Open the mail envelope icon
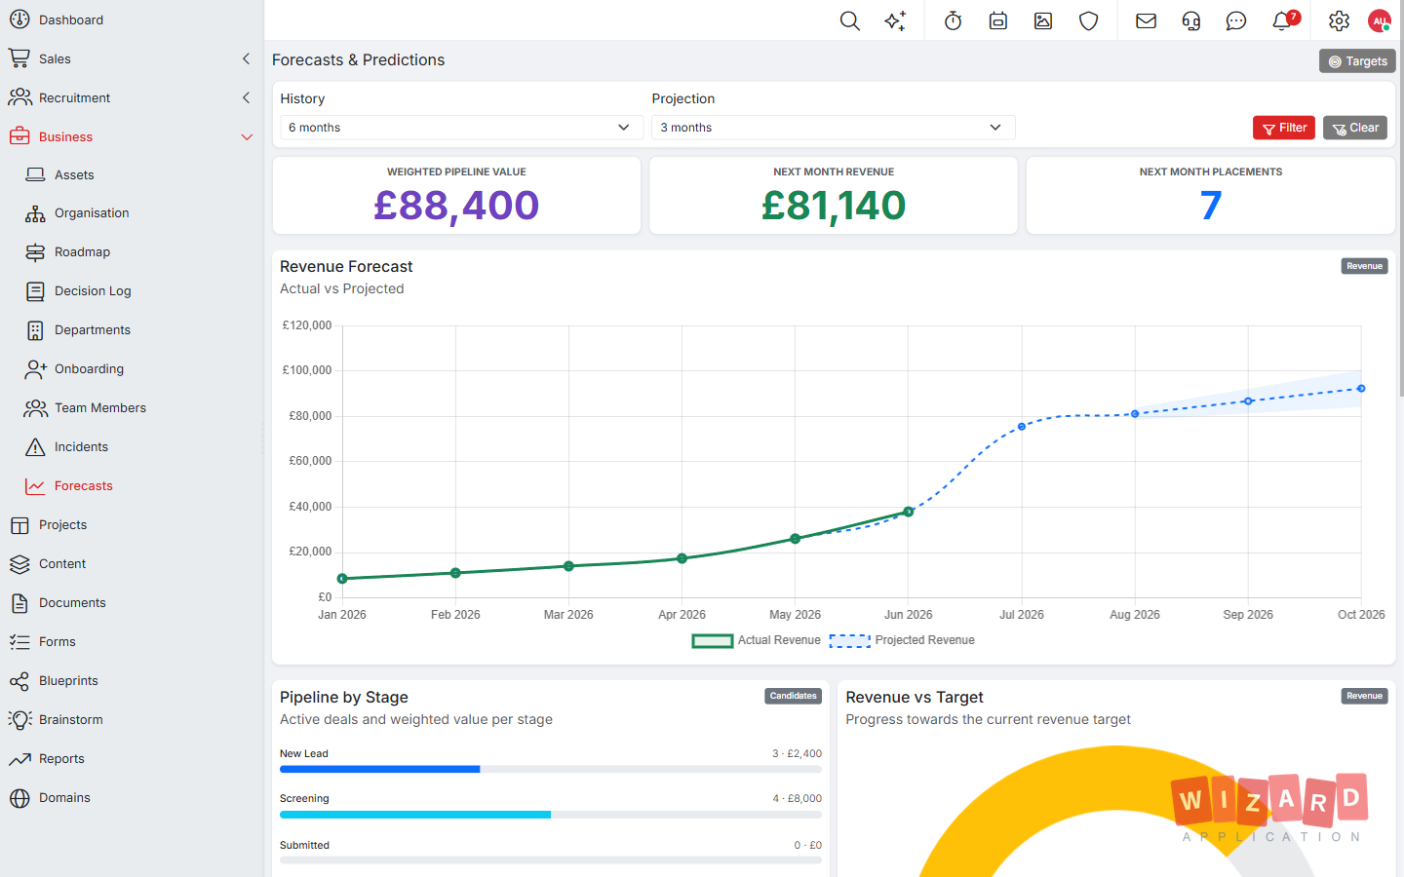Screen dimensions: 1404x877 [x=1147, y=20]
